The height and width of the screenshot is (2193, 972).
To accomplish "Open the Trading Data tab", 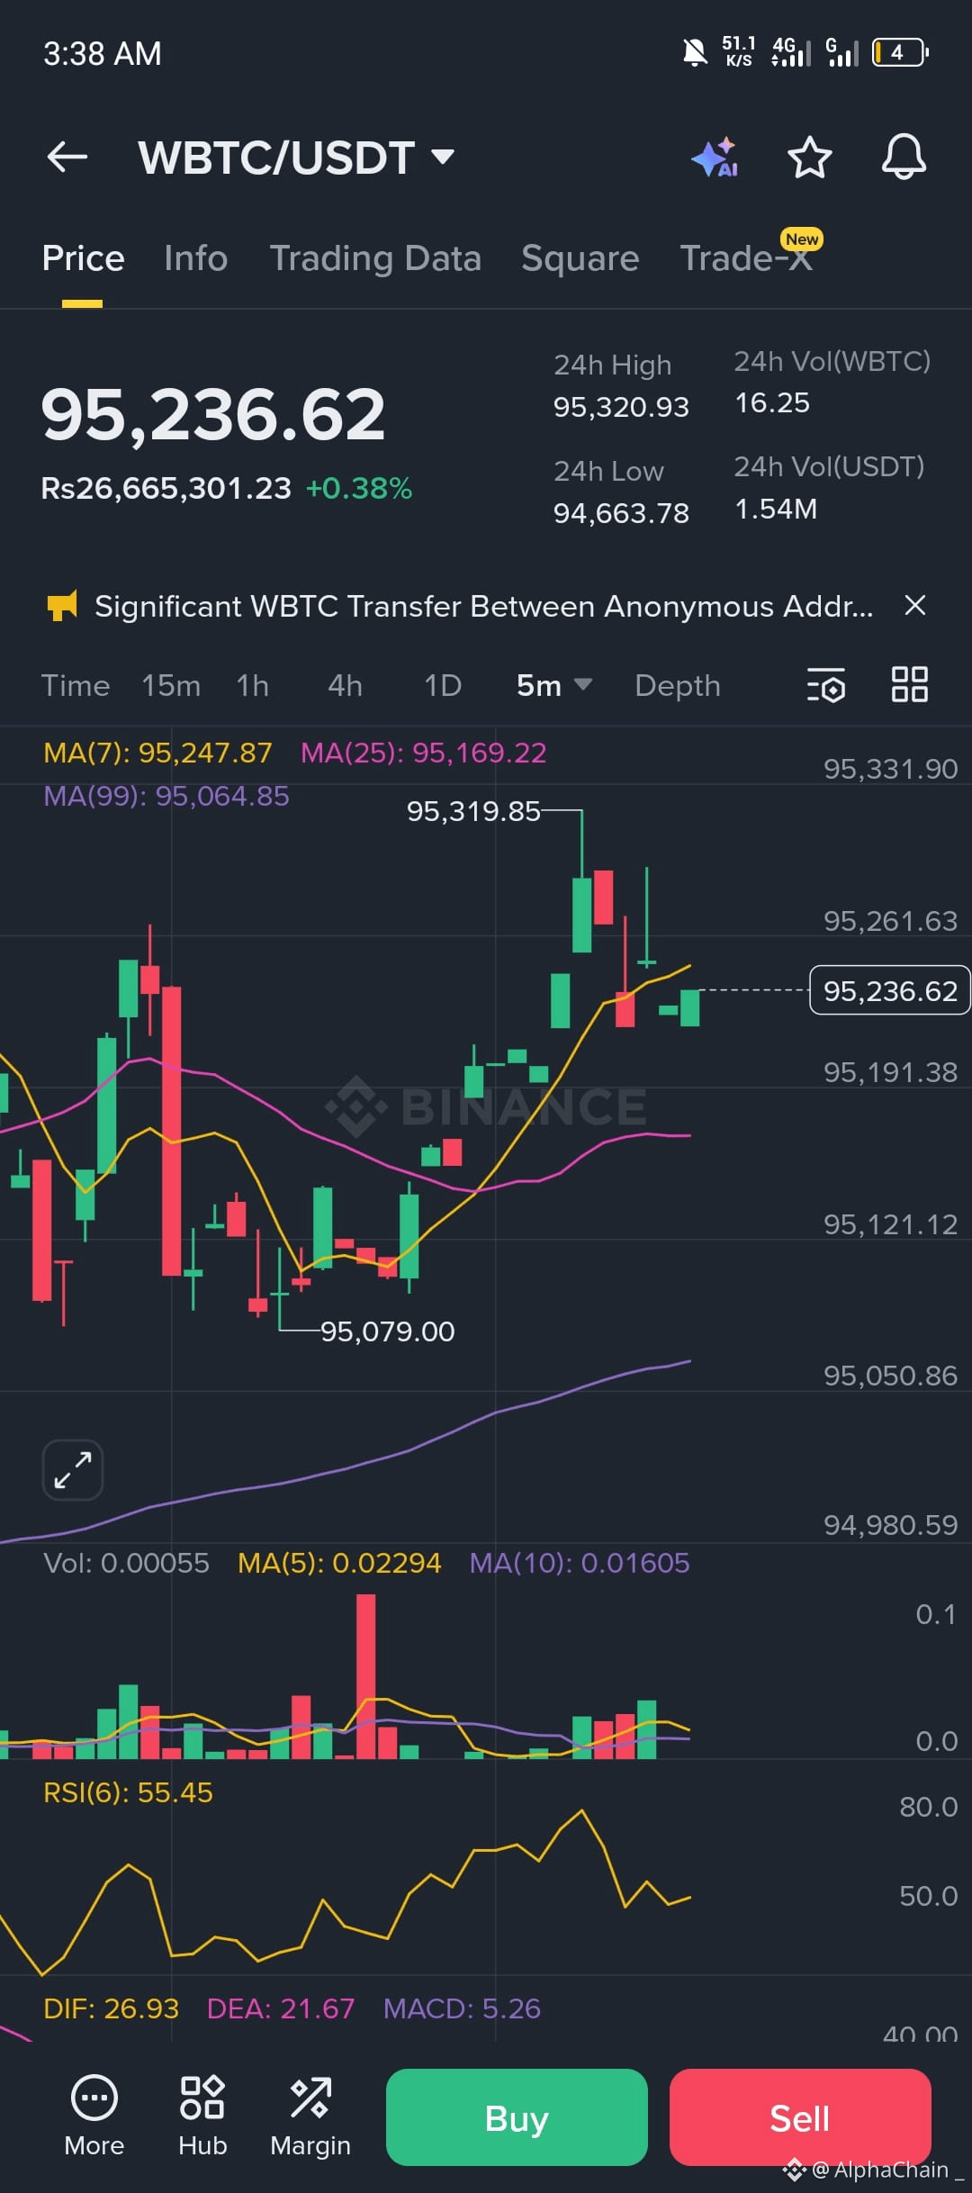I will point(375,258).
